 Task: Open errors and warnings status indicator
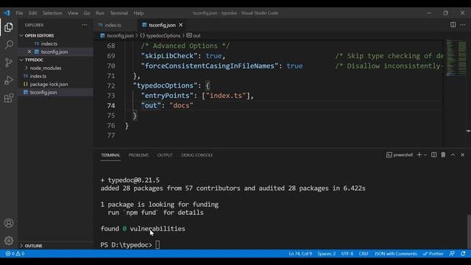(x=15, y=254)
